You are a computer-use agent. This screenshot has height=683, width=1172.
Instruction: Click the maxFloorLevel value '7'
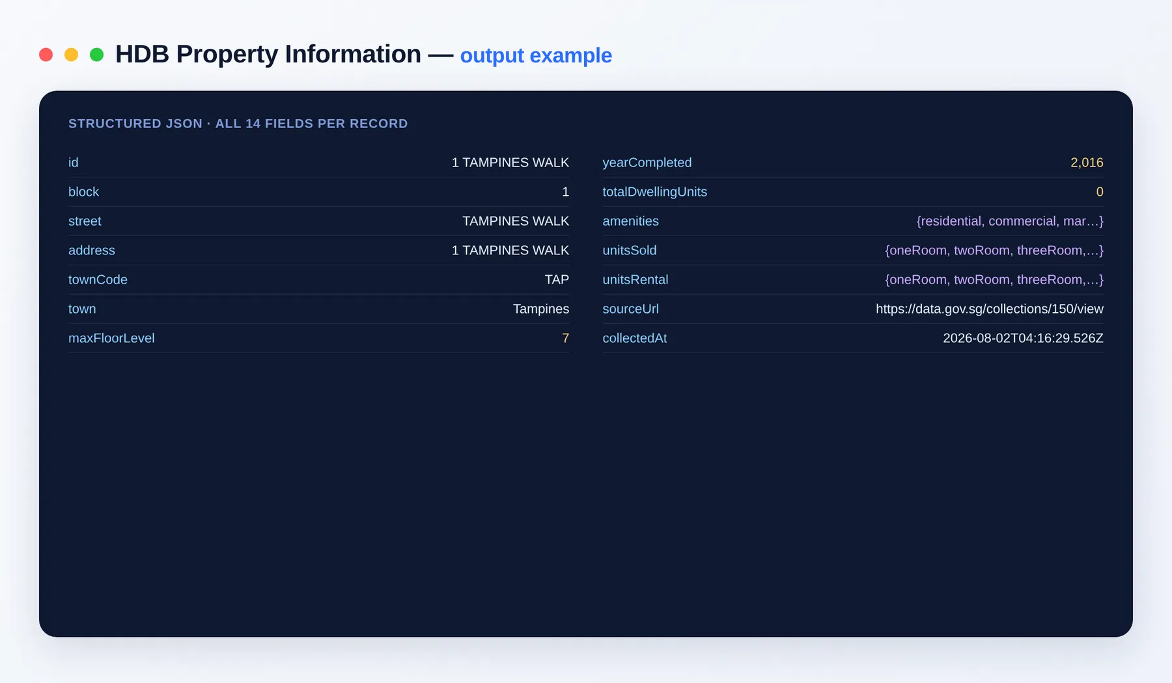(x=566, y=338)
